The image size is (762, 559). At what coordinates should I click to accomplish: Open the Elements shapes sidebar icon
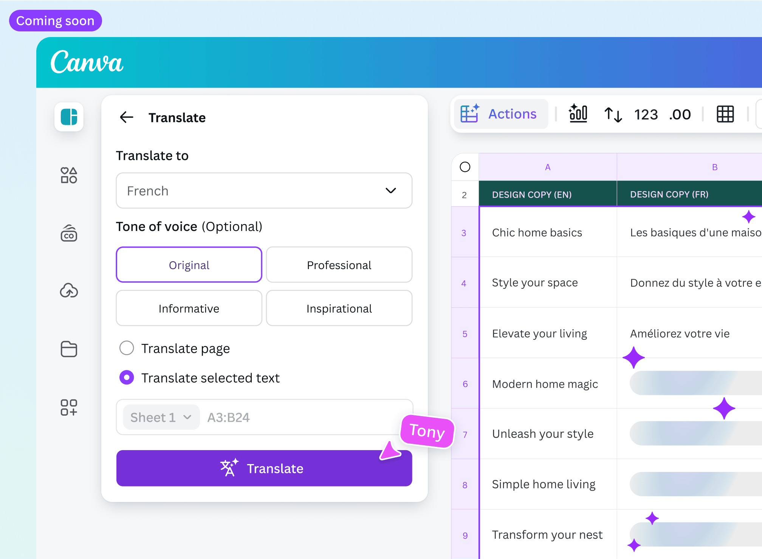pos(69,175)
